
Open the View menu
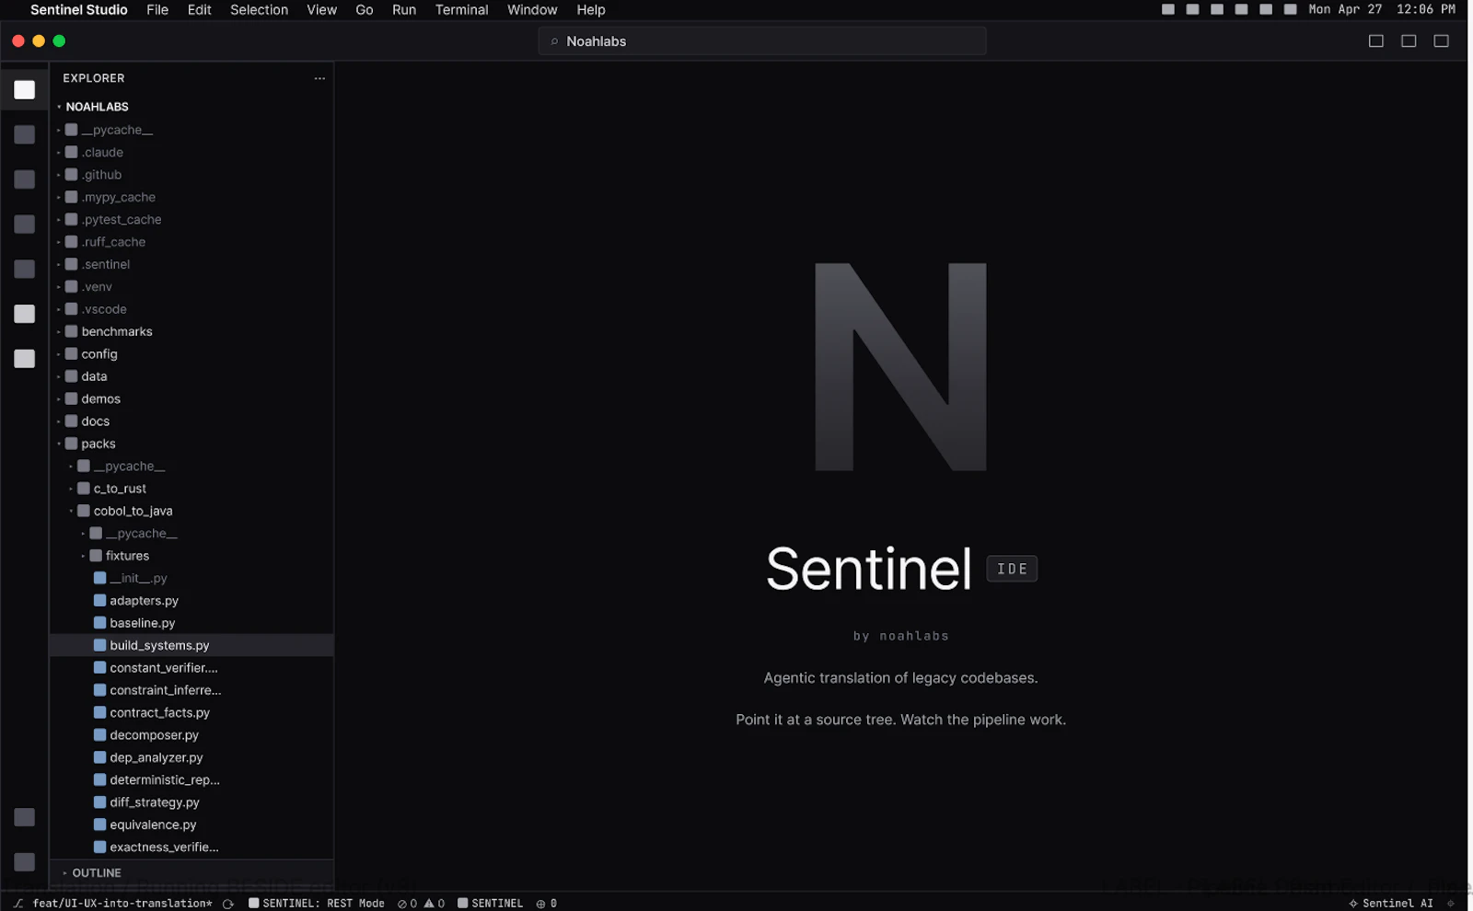(322, 10)
